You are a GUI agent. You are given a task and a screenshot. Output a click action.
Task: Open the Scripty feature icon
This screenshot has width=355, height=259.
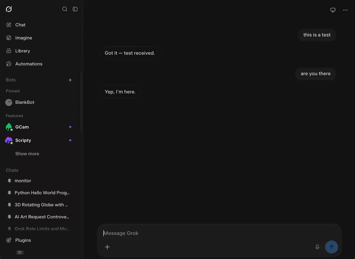[9, 140]
